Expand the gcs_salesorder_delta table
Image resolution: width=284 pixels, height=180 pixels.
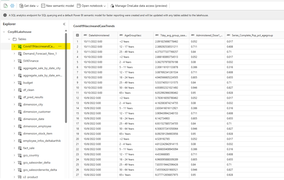pyautogui.click(x=14, y=162)
